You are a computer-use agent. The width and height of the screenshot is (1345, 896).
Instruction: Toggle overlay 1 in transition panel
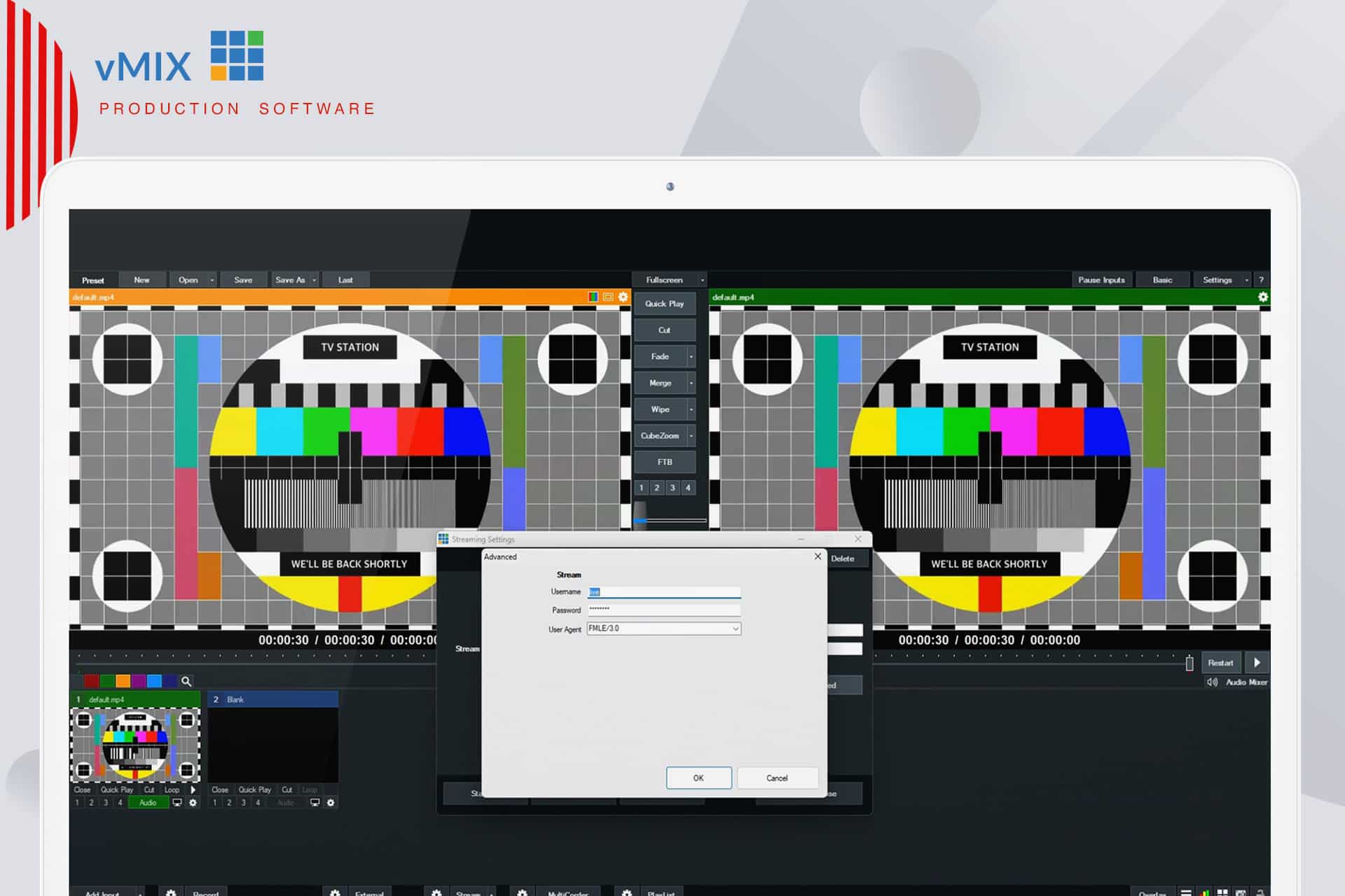[x=641, y=488]
